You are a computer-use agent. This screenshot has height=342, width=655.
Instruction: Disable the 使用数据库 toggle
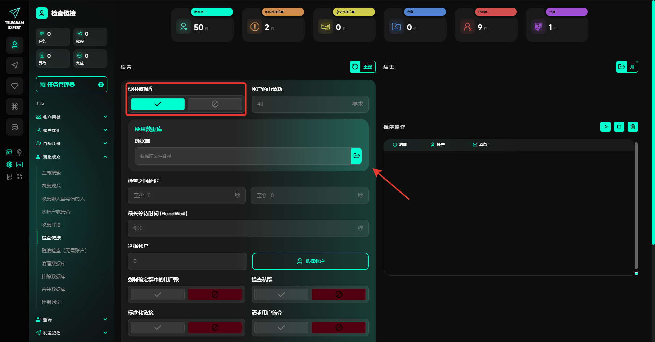(x=215, y=104)
